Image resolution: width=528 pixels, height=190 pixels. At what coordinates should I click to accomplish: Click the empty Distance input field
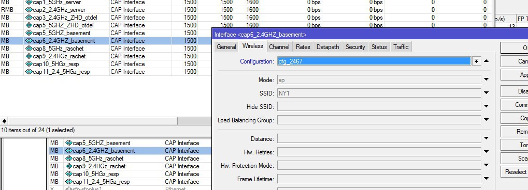tap(379, 138)
